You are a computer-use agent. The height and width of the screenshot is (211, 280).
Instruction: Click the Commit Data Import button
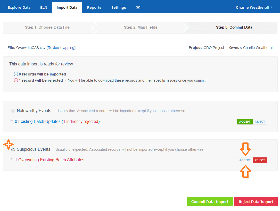tap(210, 202)
